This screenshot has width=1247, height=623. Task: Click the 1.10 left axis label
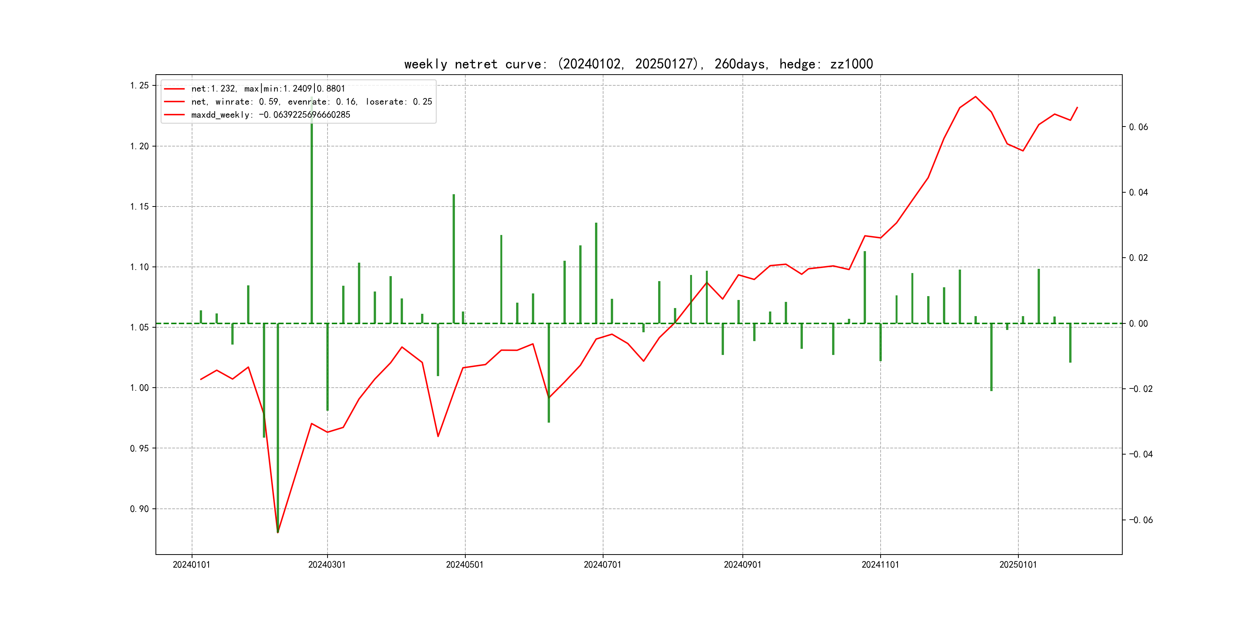pos(139,267)
